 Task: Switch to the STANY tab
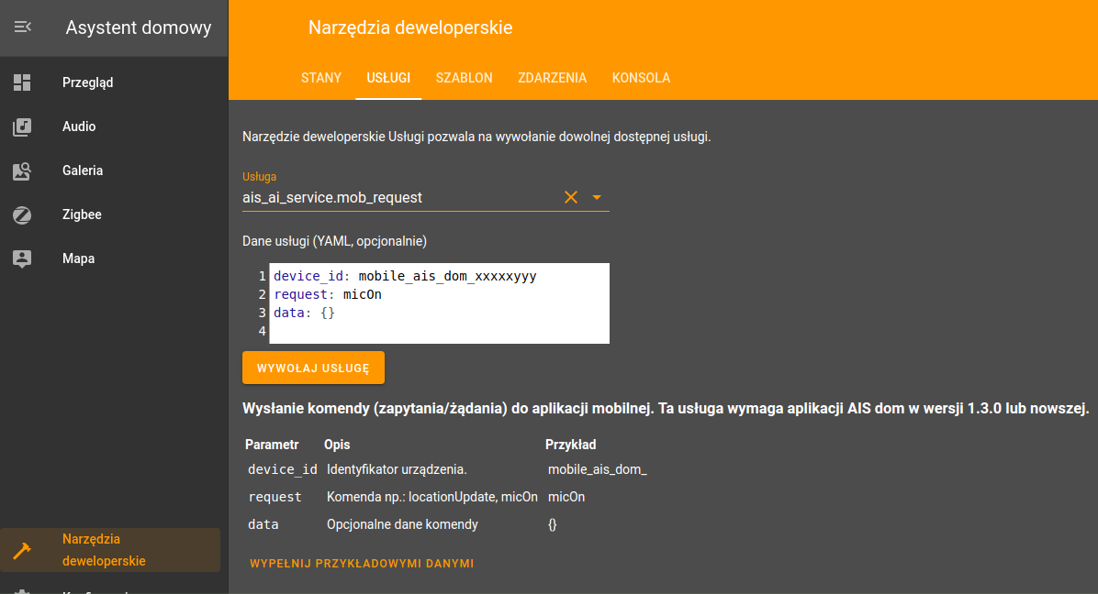pos(321,78)
